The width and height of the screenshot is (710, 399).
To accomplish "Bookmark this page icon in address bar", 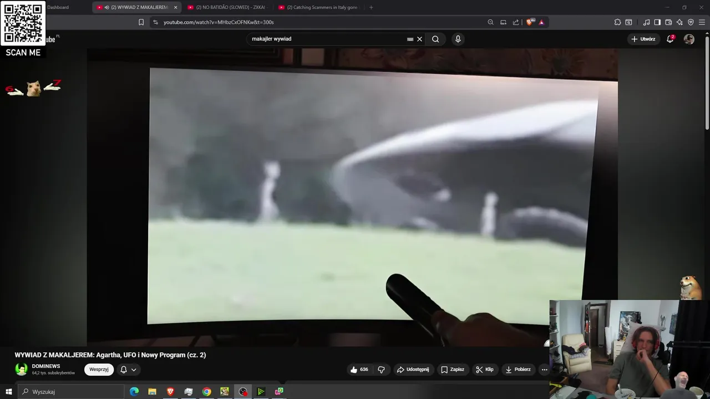I will 141,22.
